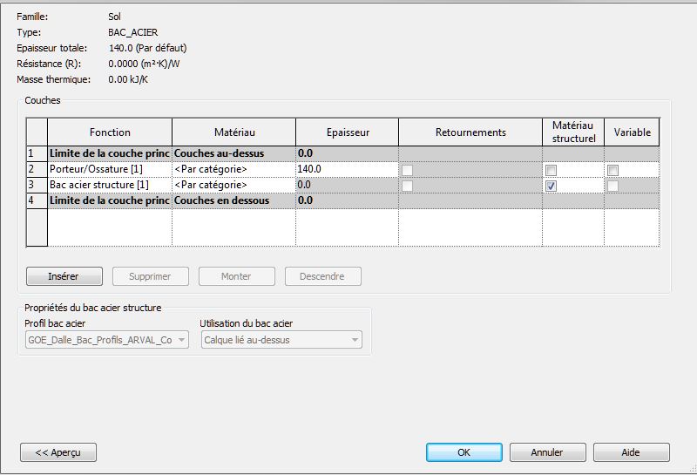Enable Matériau structurel for Porteur/Ossature row
Viewport: 697px width, 475px height.
pyautogui.click(x=551, y=170)
